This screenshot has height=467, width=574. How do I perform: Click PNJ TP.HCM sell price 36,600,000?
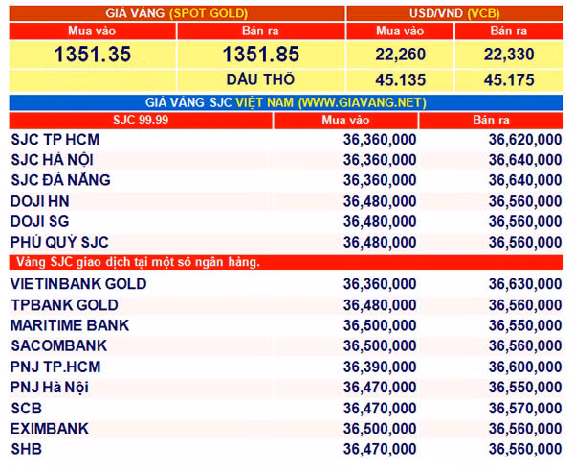pos(525,367)
